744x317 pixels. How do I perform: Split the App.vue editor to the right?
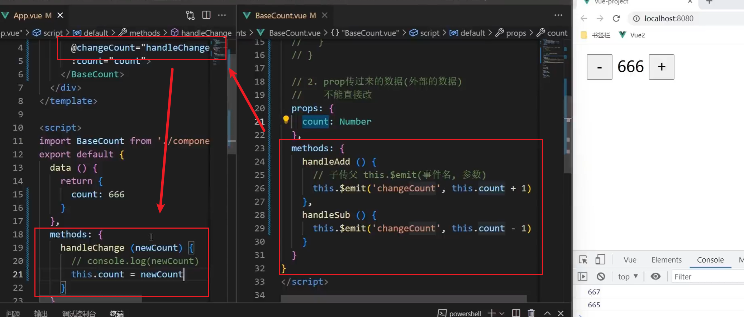(206, 15)
